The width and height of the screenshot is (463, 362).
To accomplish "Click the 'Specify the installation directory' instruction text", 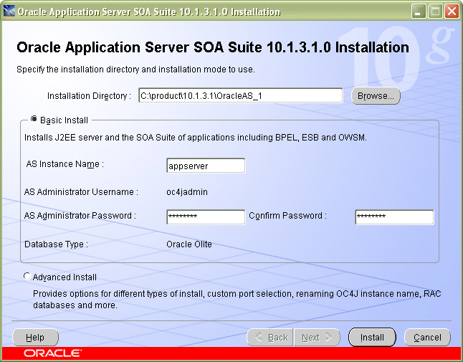I will click(136, 70).
